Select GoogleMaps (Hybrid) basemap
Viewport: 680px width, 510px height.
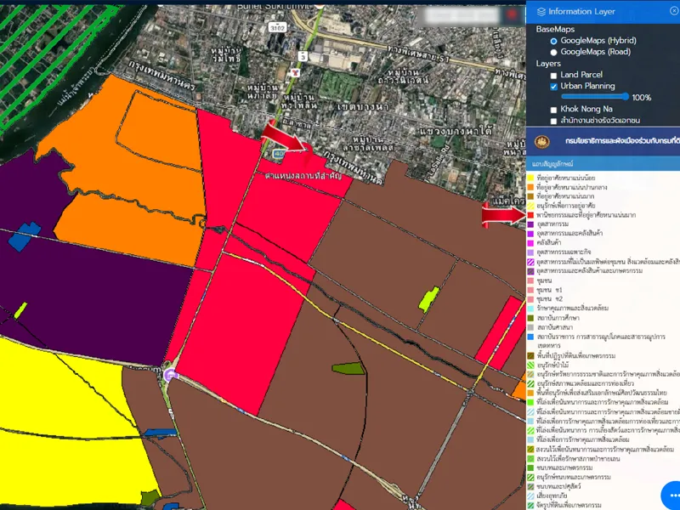(x=554, y=41)
